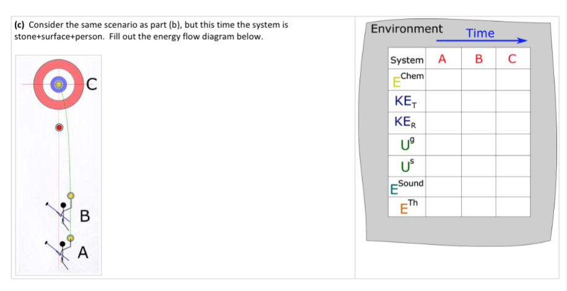Click the blue Time arrow
The image size is (567, 291).
[482, 40]
